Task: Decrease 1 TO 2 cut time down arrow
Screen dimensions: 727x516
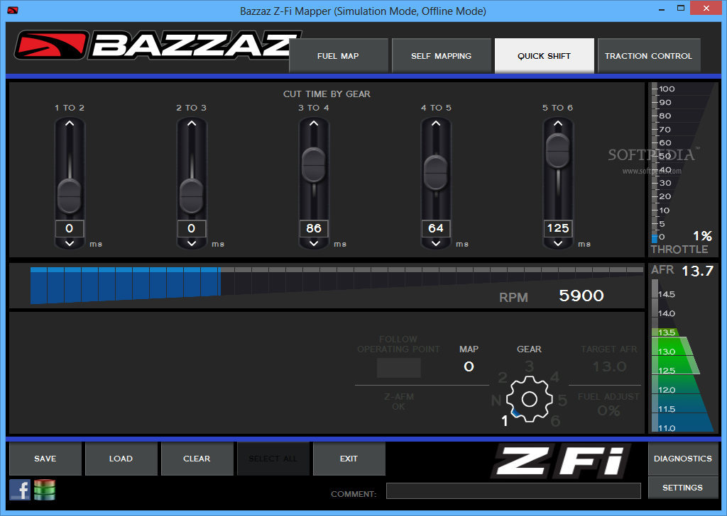Action: tap(70, 243)
